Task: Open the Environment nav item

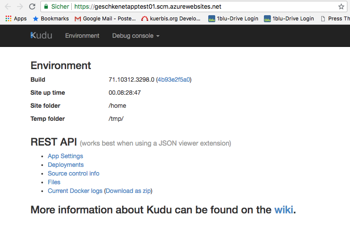Action: (82, 36)
